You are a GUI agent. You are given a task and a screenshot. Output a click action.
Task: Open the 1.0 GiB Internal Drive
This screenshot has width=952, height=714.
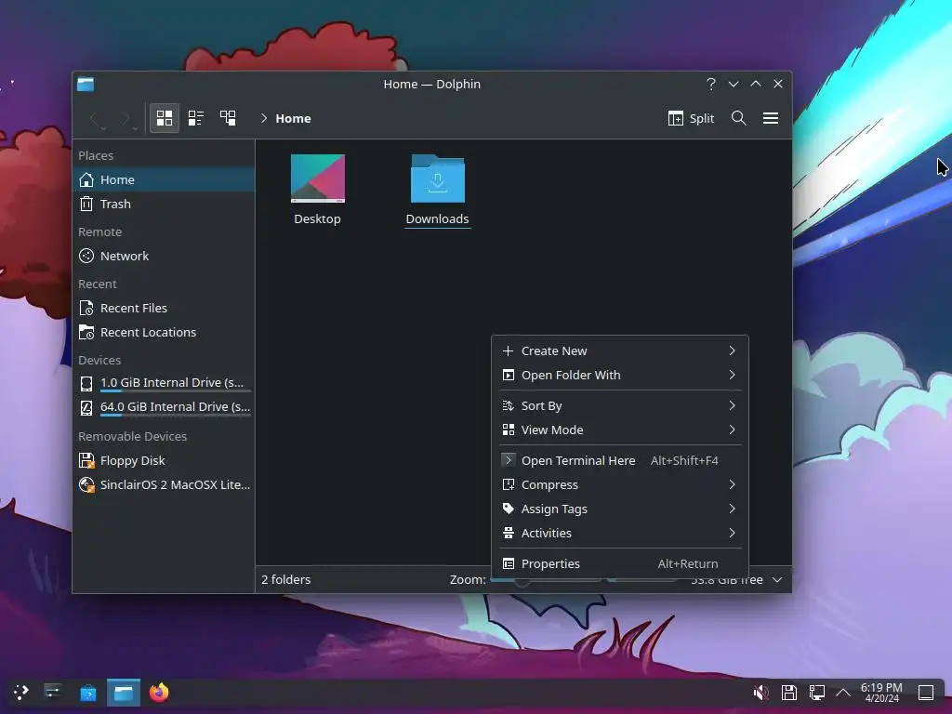coord(164,383)
